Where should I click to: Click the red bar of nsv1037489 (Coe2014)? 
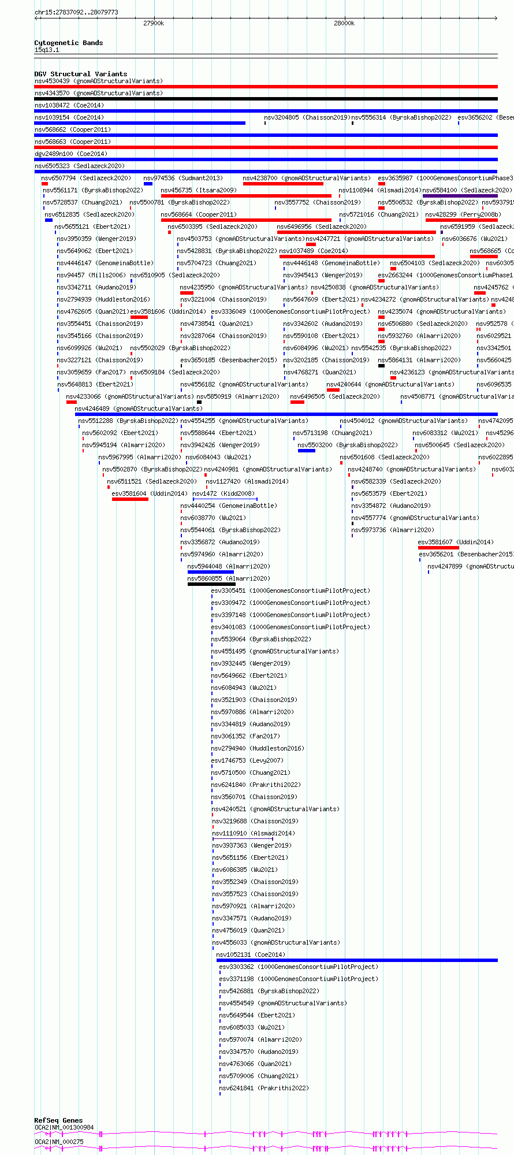(357, 257)
